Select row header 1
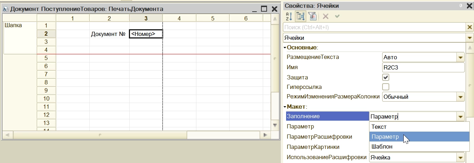 click(x=46, y=25)
